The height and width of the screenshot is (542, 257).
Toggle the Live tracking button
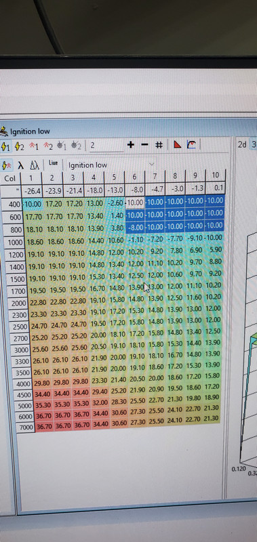[x=53, y=163]
